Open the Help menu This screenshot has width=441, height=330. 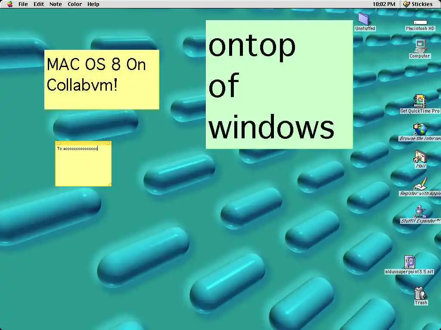click(93, 4)
